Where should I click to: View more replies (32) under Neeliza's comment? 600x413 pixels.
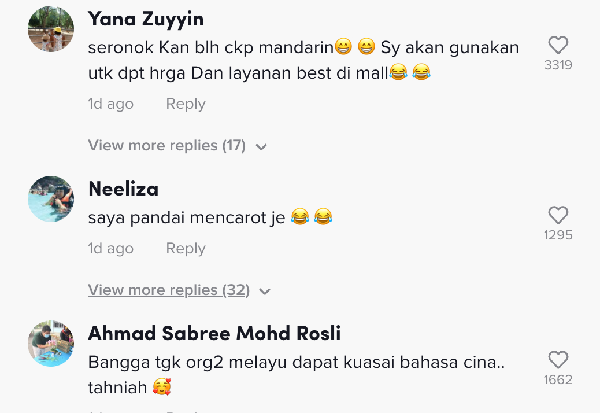pyautogui.click(x=169, y=290)
